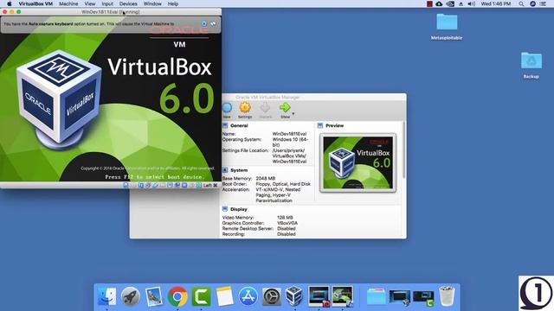Click the details pane vertical scrollbar
This screenshot has height=311, width=554.
pos(404,150)
